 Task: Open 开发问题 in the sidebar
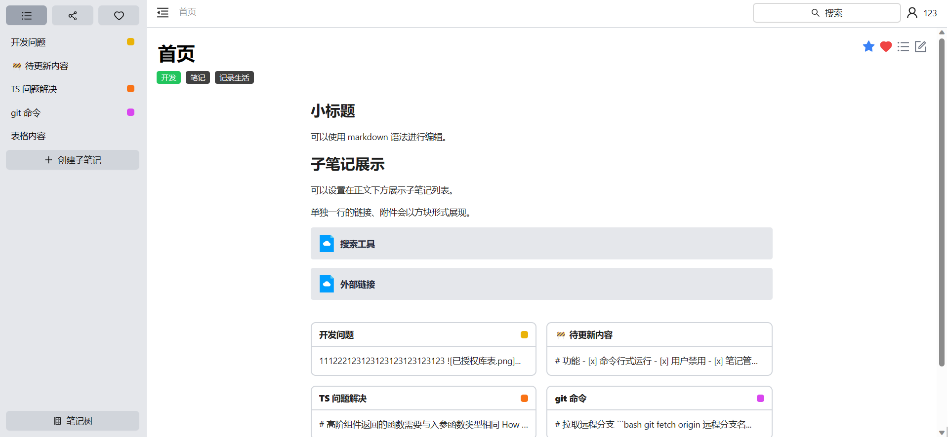click(73, 42)
